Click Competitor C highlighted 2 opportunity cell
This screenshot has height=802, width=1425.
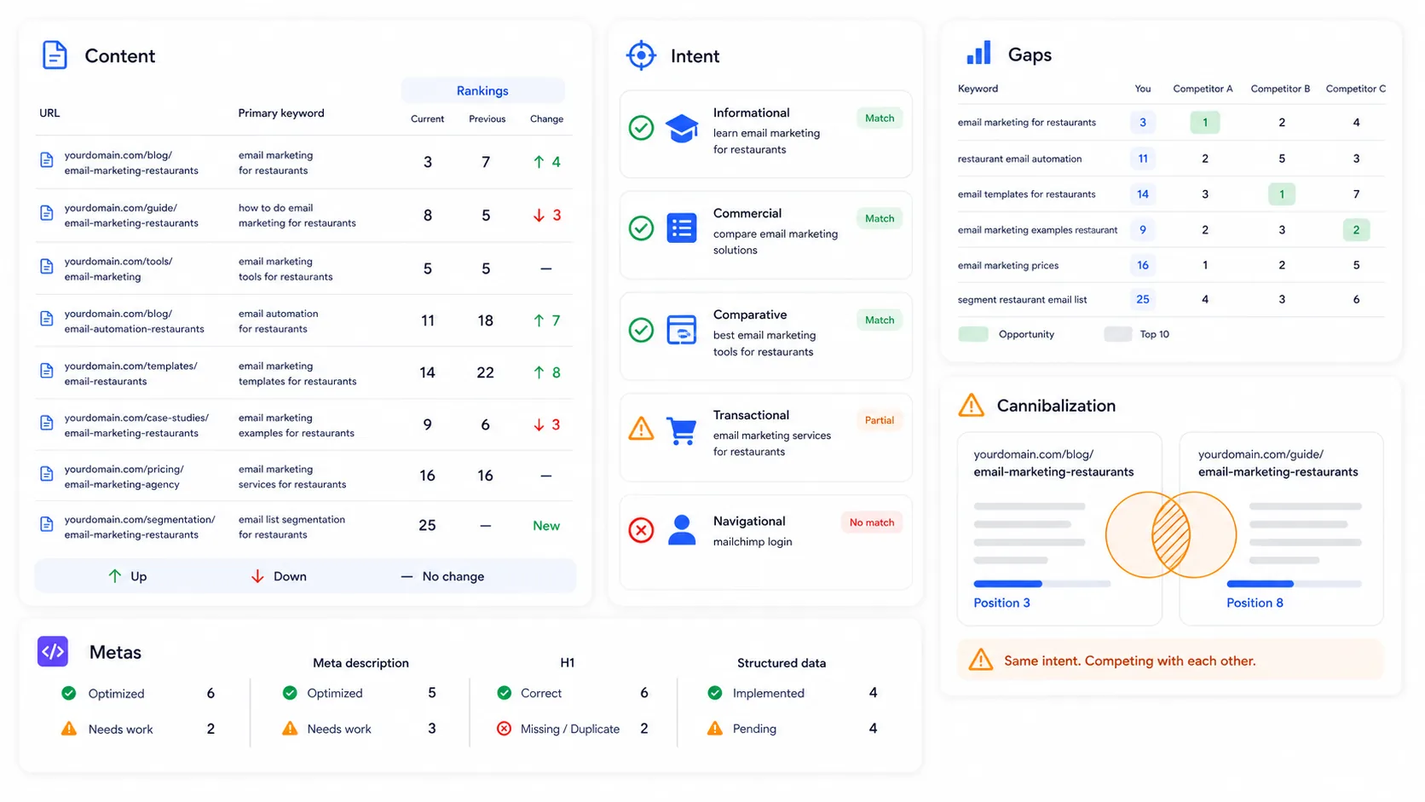(x=1356, y=230)
